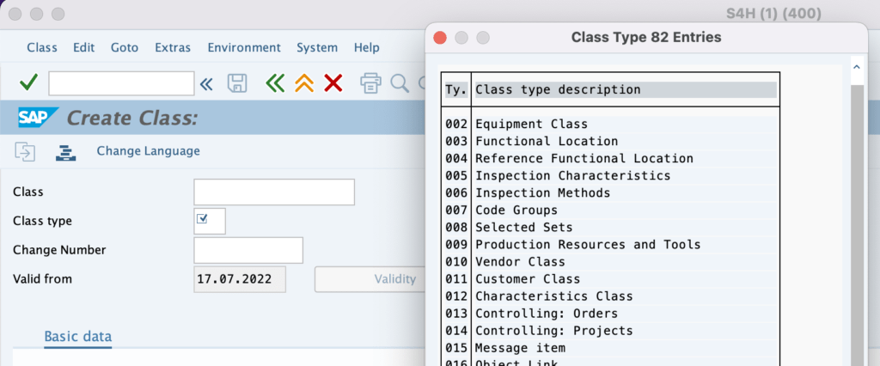Viewport: 880px width, 366px height.
Task: Select 006 Inspection Methods entry
Action: click(x=611, y=193)
